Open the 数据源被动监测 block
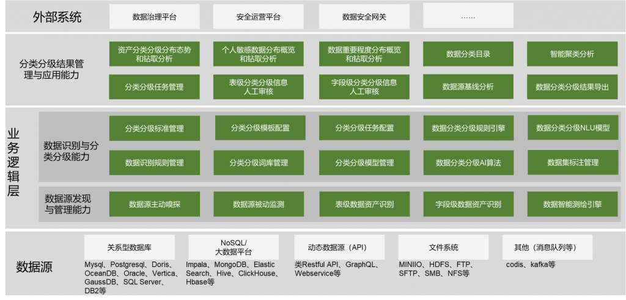This screenshot has width=626, height=300. coord(259,204)
